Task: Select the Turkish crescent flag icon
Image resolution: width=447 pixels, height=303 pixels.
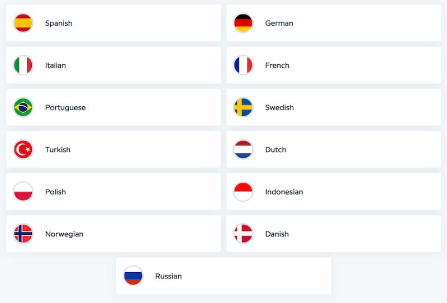Action: 23,149
